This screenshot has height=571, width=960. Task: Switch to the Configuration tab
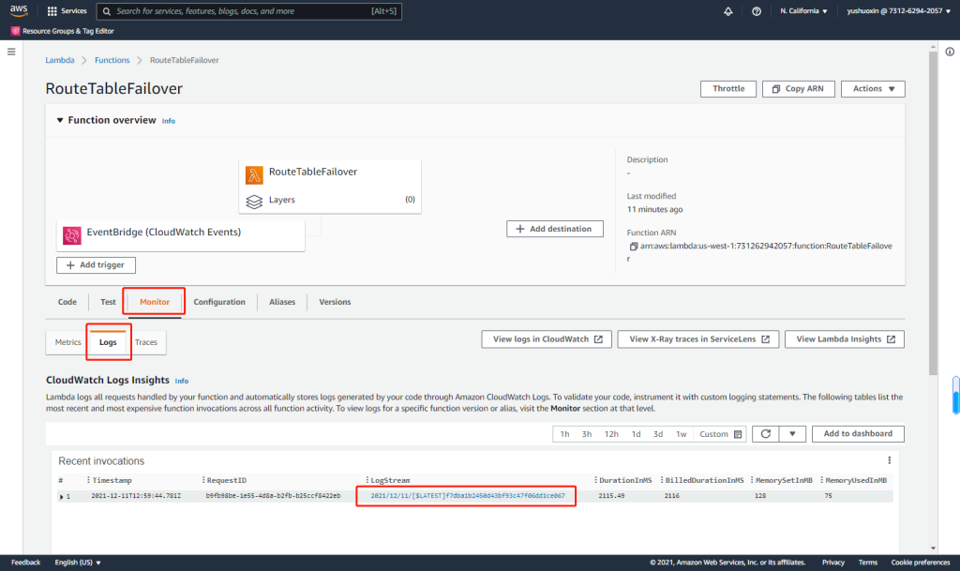point(219,302)
